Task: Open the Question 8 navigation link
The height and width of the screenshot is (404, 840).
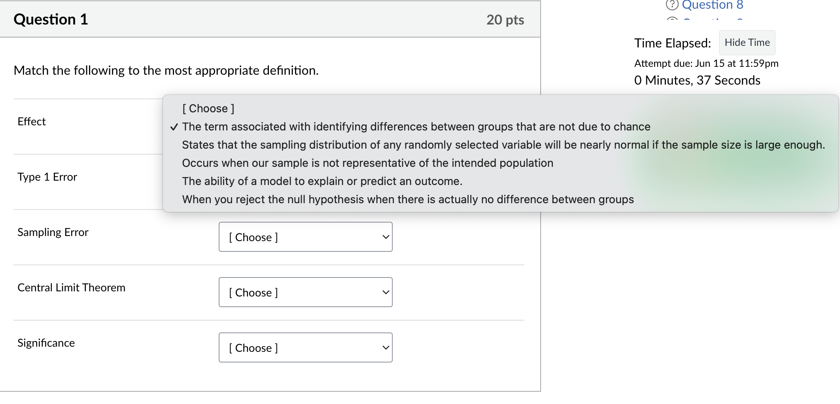Action: point(712,5)
